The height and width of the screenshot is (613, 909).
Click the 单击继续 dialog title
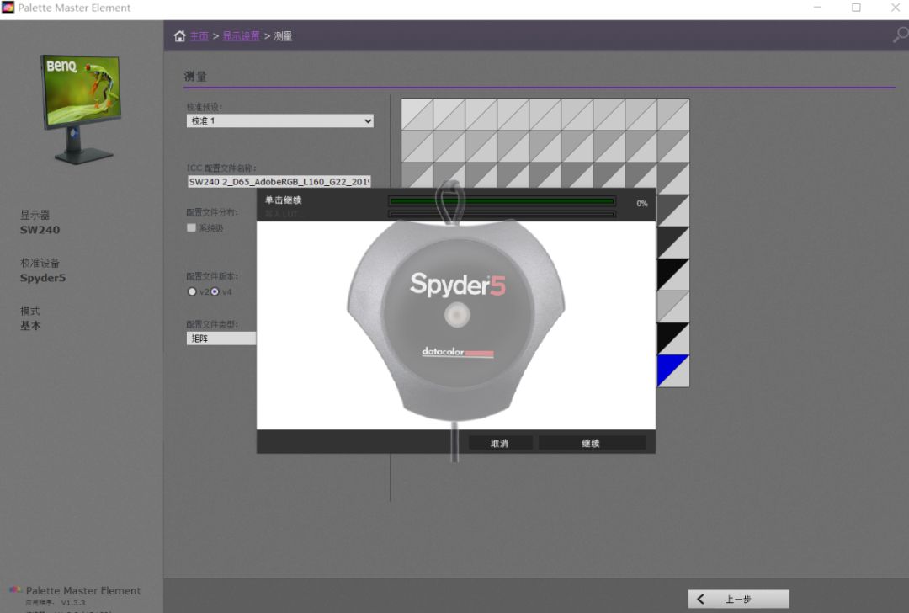(x=284, y=200)
